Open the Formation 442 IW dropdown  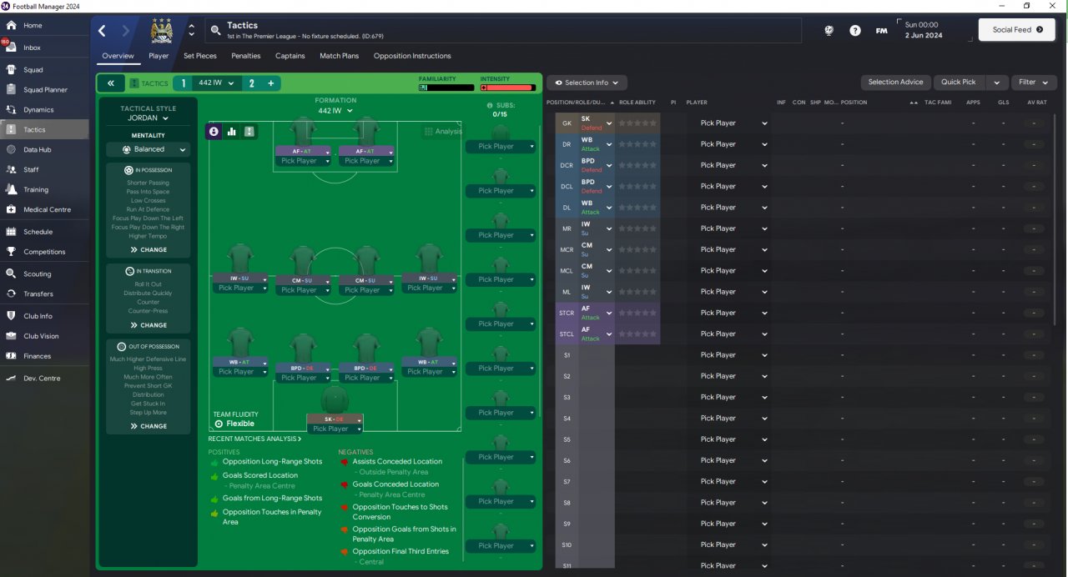pyautogui.click(x=335, y=110)
